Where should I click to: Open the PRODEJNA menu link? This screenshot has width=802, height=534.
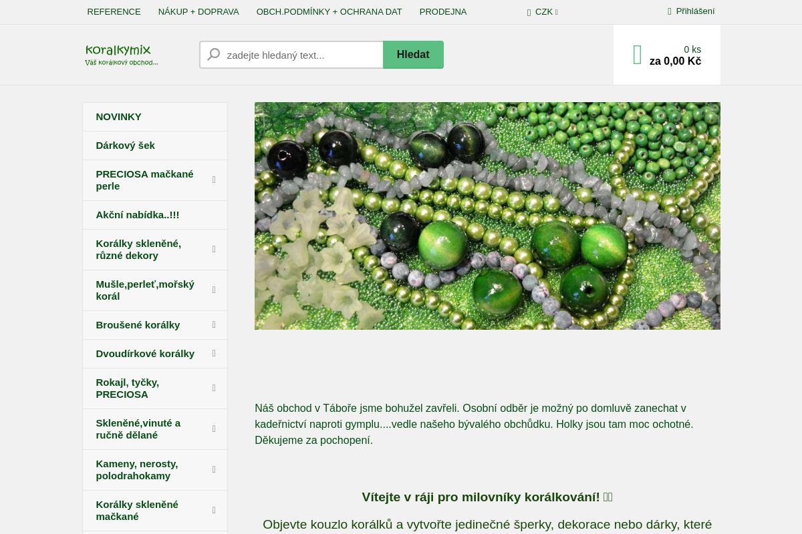coord(443,12)
